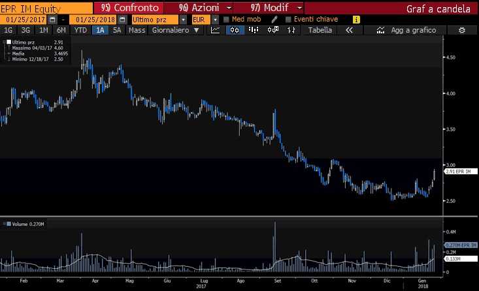Open calendar picker beside the end date
This screenshot has height=291, width=479.
[122, 20]
